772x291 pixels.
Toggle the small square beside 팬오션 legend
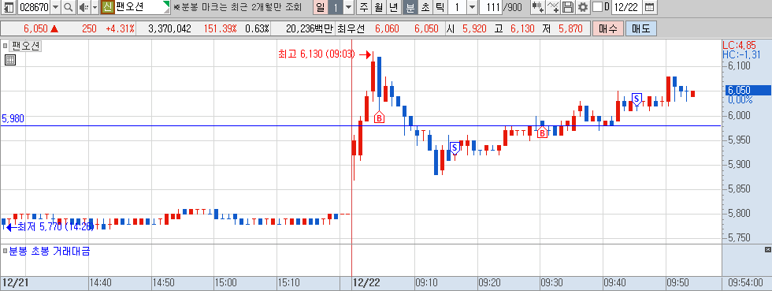coord(6,47)
